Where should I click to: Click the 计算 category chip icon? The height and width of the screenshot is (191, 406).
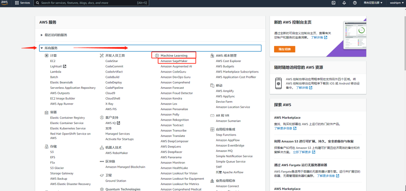(47, 55)
